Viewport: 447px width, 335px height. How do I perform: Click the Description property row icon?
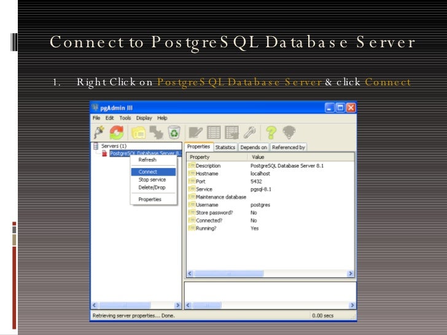coord(192,166)
